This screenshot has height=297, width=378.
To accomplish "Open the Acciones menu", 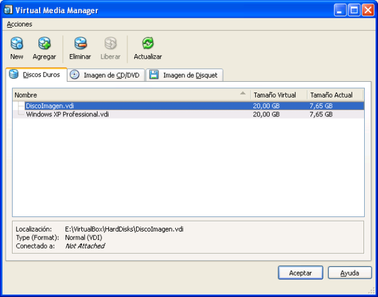I will (x=20, y=24).
